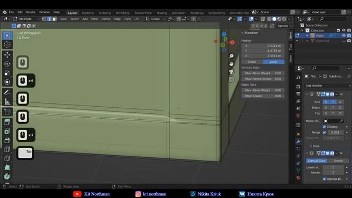Open the Vertex menu
The height and width of the screenshot is (198, 352).
click(x=106, y=19)
